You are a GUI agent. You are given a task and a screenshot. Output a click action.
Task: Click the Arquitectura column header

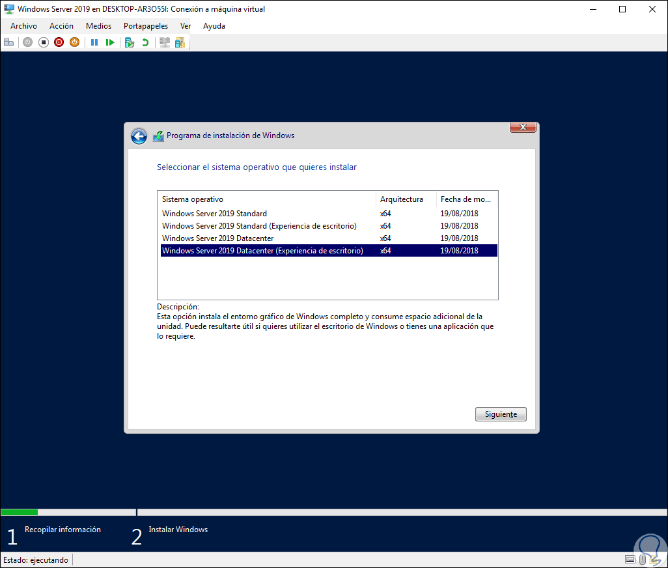click(x=406, y=199)
